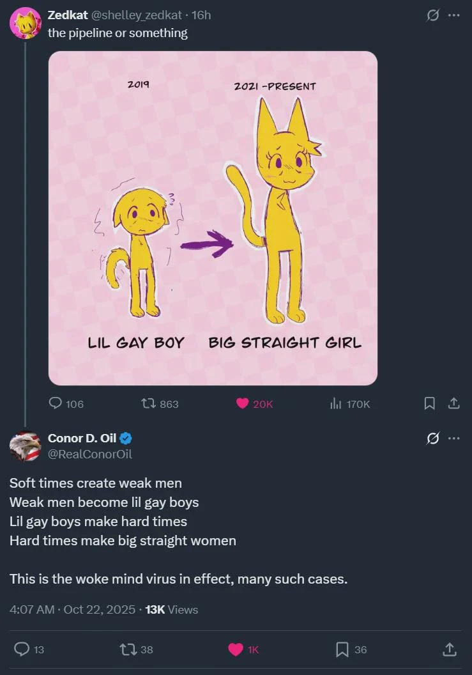Image resolution: width=472 pixels, height=675 pixels.
Task: Open Conor D. Oil's eagle avatar
Action: 26,446
